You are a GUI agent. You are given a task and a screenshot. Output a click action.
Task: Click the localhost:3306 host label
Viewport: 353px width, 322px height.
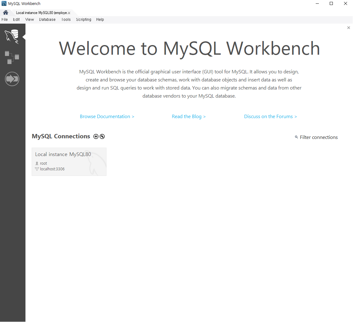(52, 169)
